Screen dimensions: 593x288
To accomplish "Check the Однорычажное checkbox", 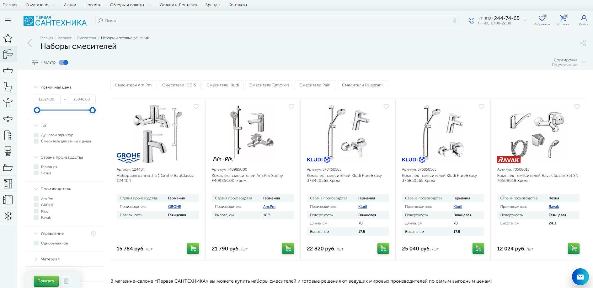I will pyautogui.click(x=36, y=243).
